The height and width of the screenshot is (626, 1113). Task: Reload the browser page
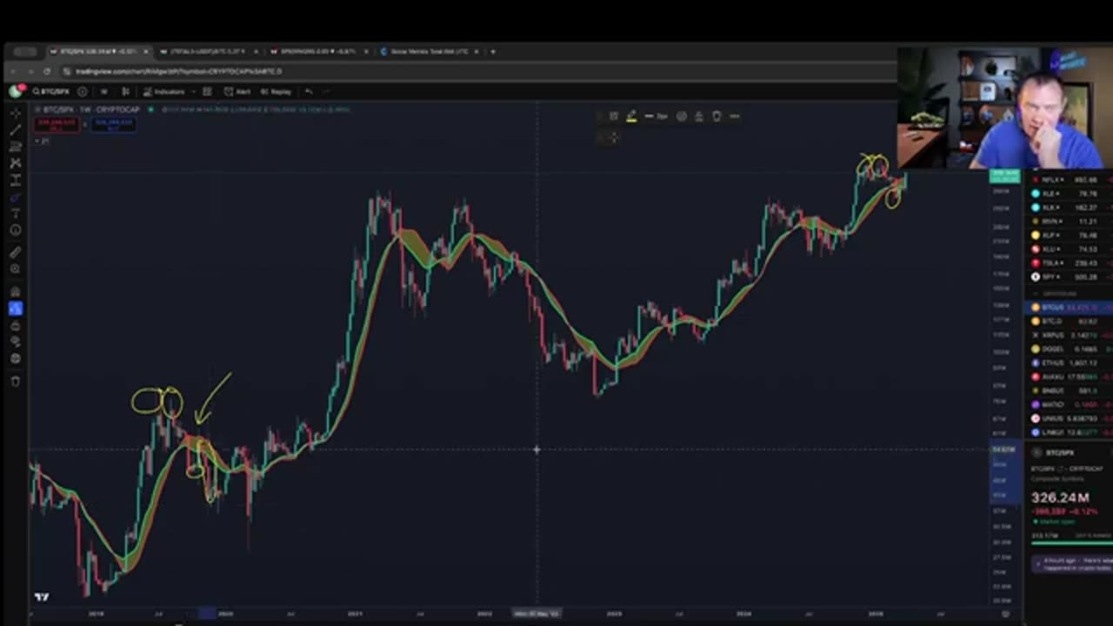point(46,71)
